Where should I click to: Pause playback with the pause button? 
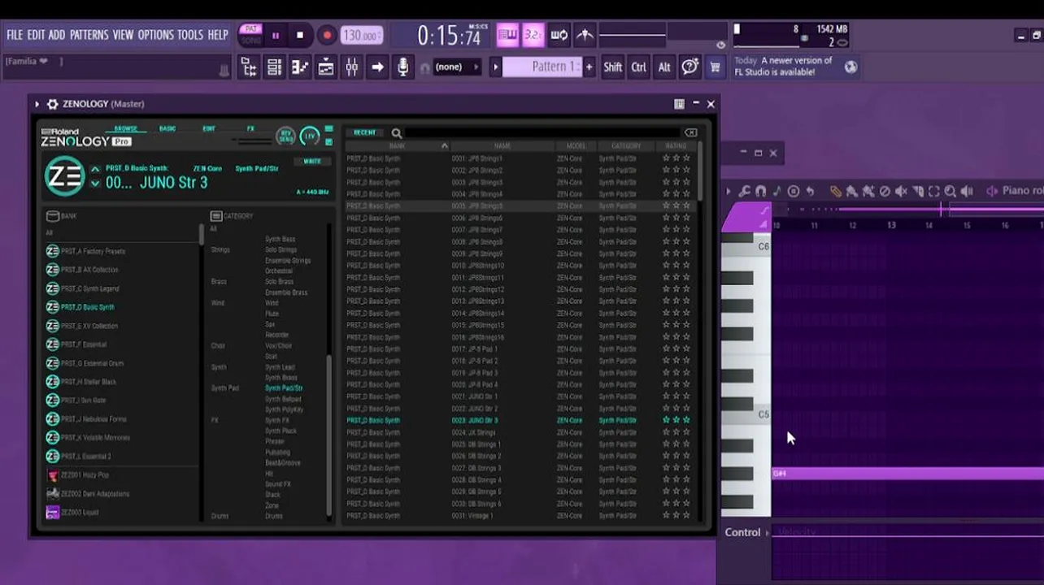pos(276,35)
